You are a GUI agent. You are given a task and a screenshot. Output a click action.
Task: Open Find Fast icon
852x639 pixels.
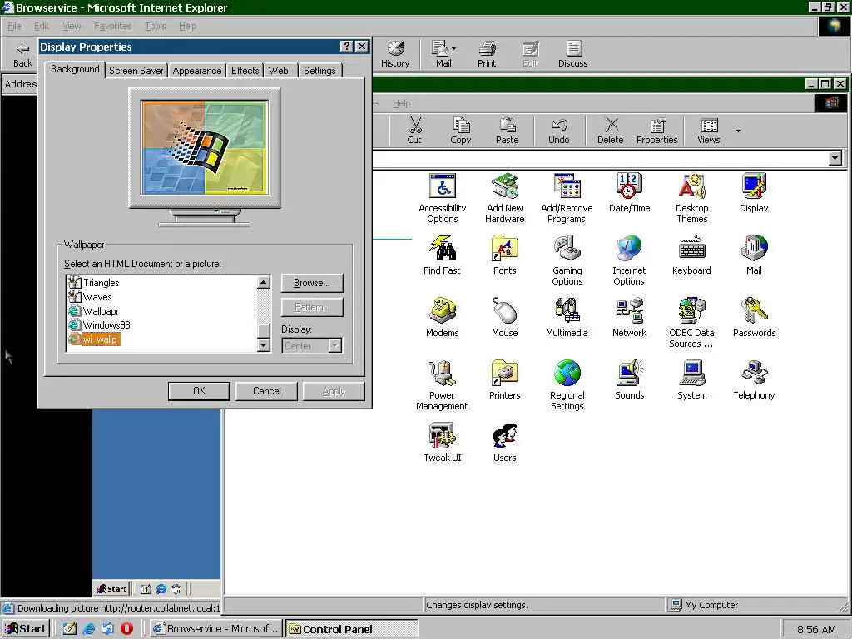tap(442, 255)
